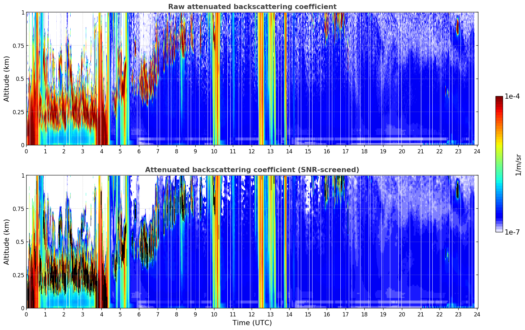Click the orange band near hour 10 in bottom plot
The width and height of the screenshot is (525, 330).
point(216,242)
